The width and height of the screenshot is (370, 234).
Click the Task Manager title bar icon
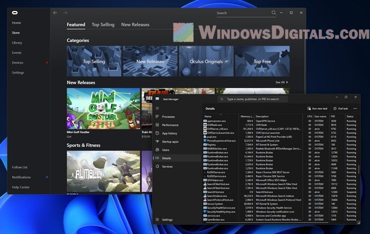(158, 99)
